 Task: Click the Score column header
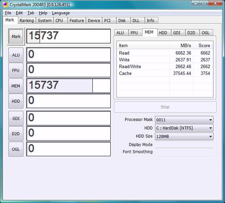pos(204,45)
